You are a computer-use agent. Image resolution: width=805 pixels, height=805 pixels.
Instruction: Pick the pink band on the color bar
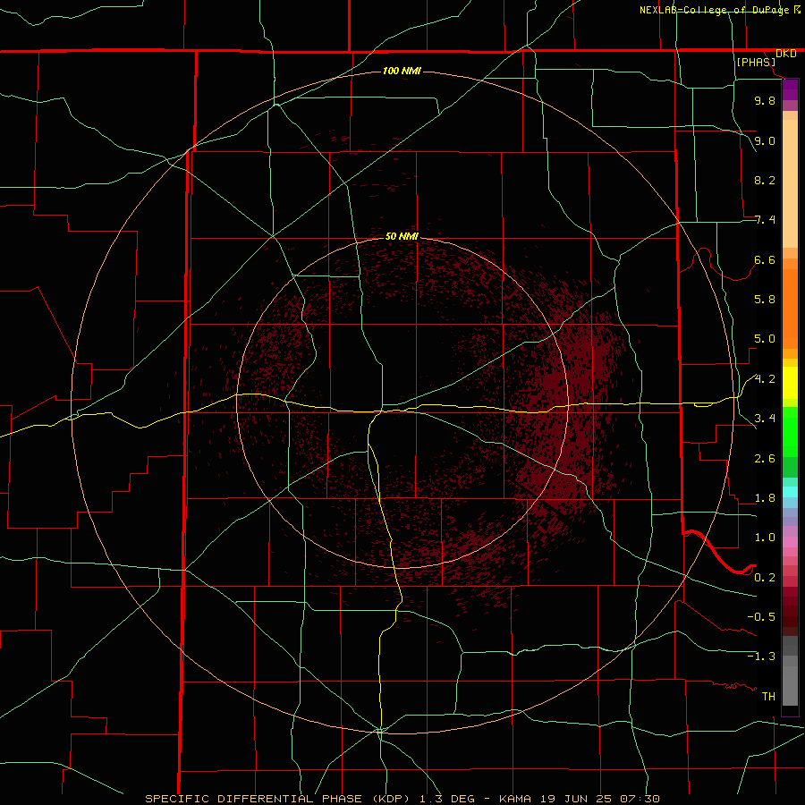pyautogui.click(x=790, y=542)
